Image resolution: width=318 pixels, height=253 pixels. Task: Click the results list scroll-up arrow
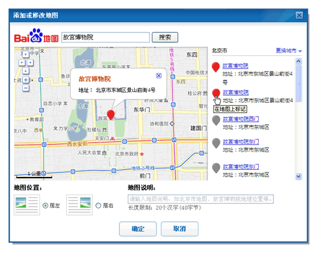point(298,62)
